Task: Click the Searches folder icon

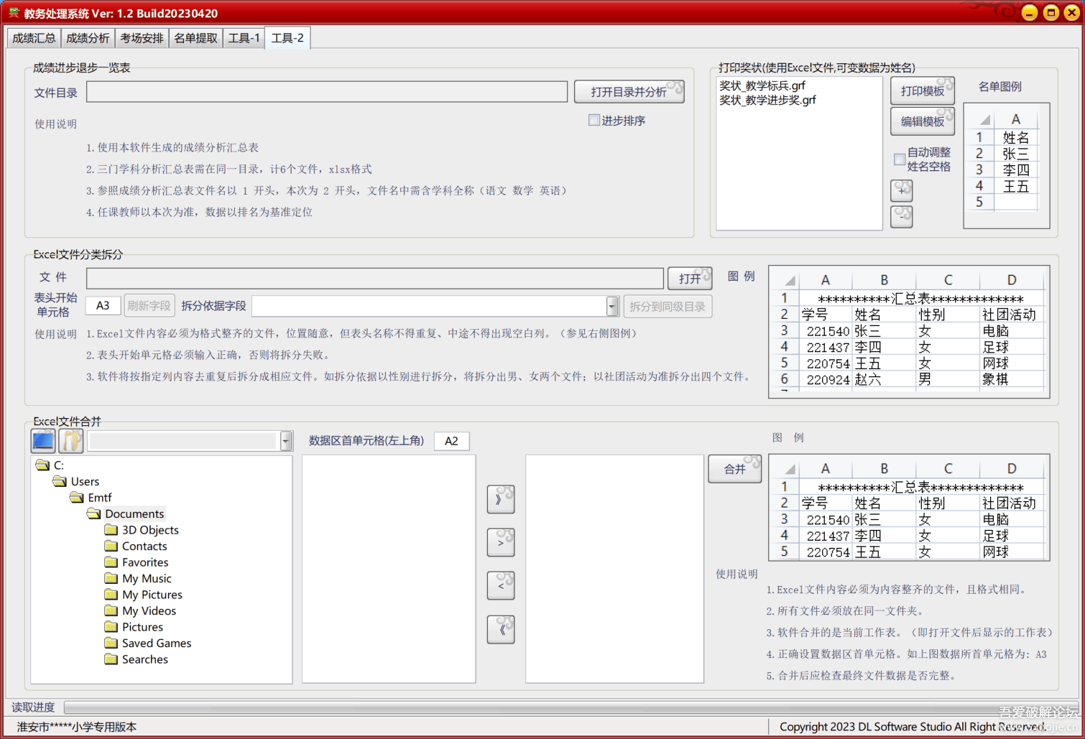Action: pos(111,659)
